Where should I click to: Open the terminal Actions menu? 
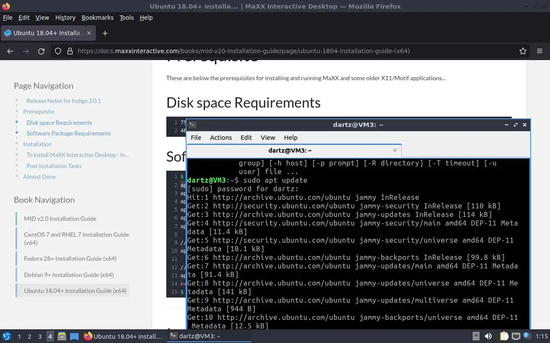click(221, 137)
